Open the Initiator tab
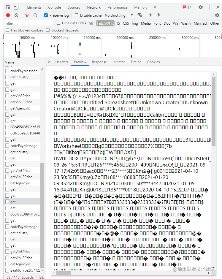This screenshot has width=222, height=279. pos(119,62)
